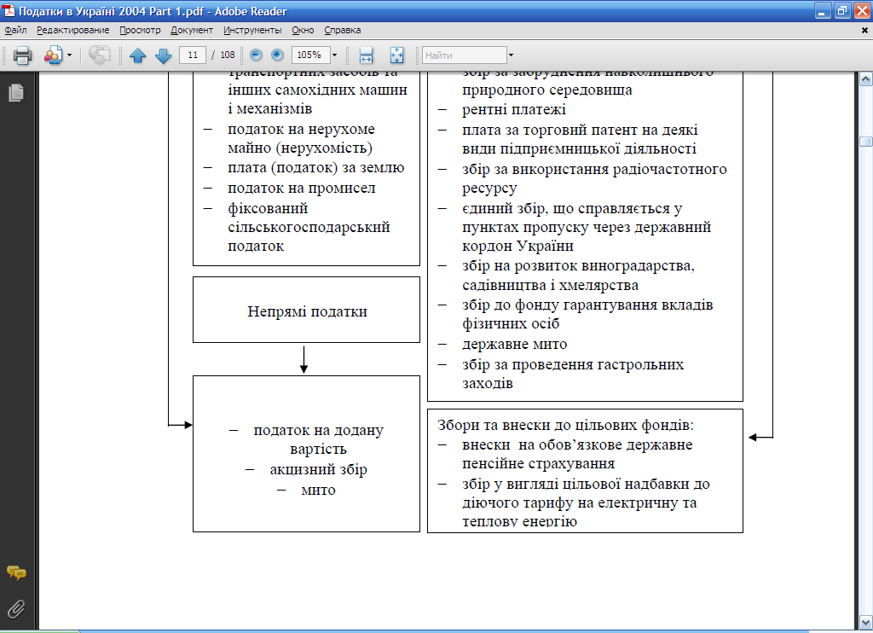The height and width of the screenshot is (633, 873).
Task: Click the heading 'Збори та внески до цільових фондів:'
Action: pyautogui.click(x=566, y=425)
